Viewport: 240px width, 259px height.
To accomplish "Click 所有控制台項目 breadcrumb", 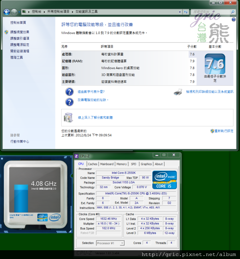I will pos(58,11).
